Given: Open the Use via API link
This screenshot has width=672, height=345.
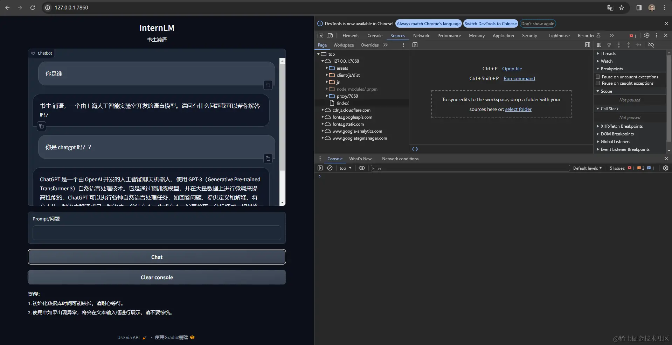Looking at the screenshot, I should (x=132, y=337).
